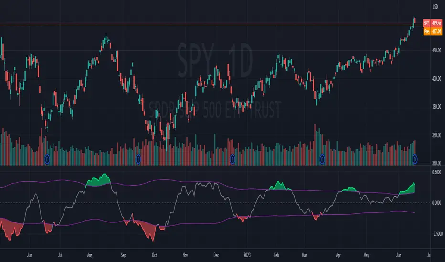445x262 pixels.
Task: Click the 0.5000 indicator scale value
Action: (x=436, y=172)
